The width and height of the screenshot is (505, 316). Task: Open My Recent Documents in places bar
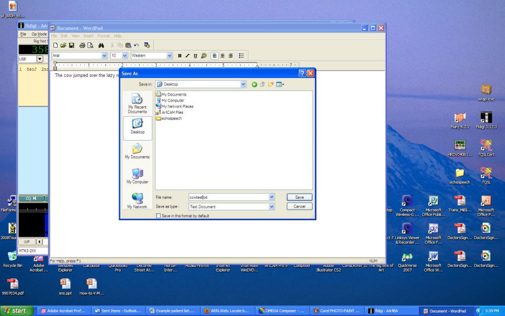click(137, 102)
